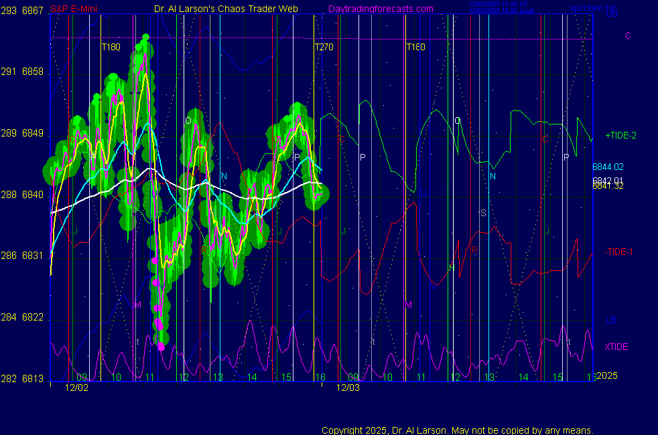Click the T270 marker label
658x435 pixels.
tap(324, 48)
